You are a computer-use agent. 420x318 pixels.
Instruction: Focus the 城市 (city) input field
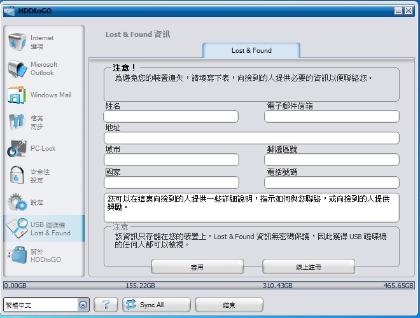pyautogui.click(x=171, y=160)
